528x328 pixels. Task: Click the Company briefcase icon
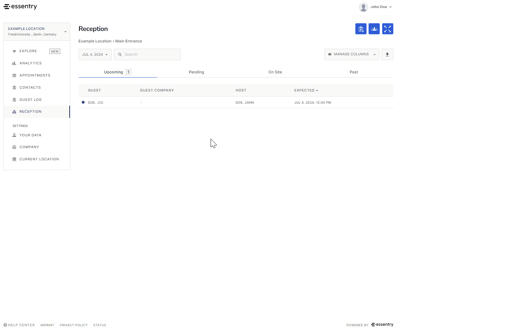pyautogui.click(x=14, y=147)
